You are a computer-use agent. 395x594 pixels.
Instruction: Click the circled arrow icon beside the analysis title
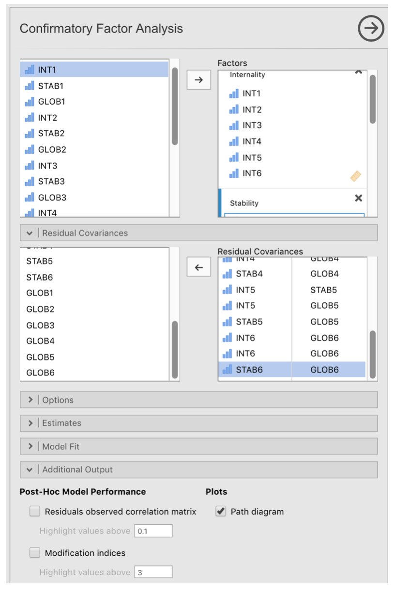click(371, 28)
